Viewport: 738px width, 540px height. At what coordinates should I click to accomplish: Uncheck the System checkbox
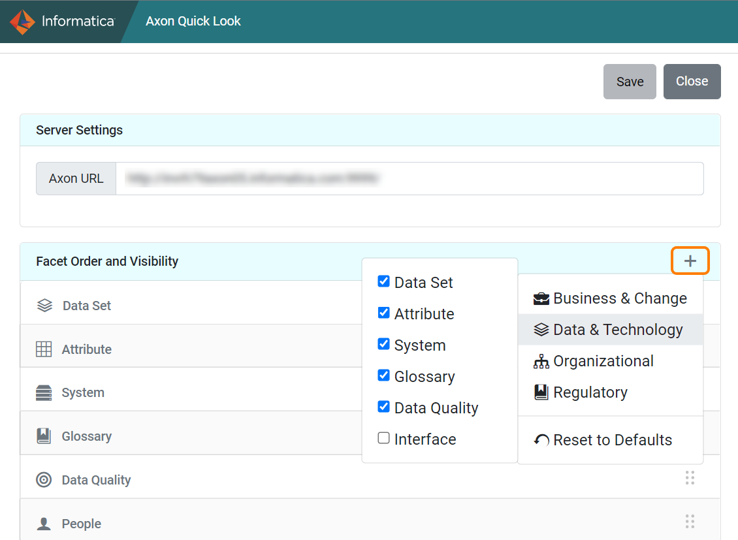383,344
